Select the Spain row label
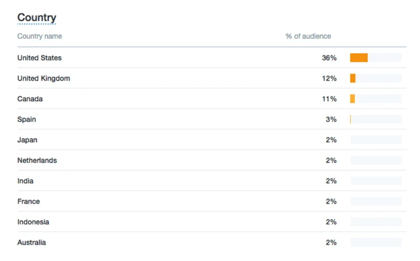The height and width of the screenshot is (261, 420). [27, 119]
